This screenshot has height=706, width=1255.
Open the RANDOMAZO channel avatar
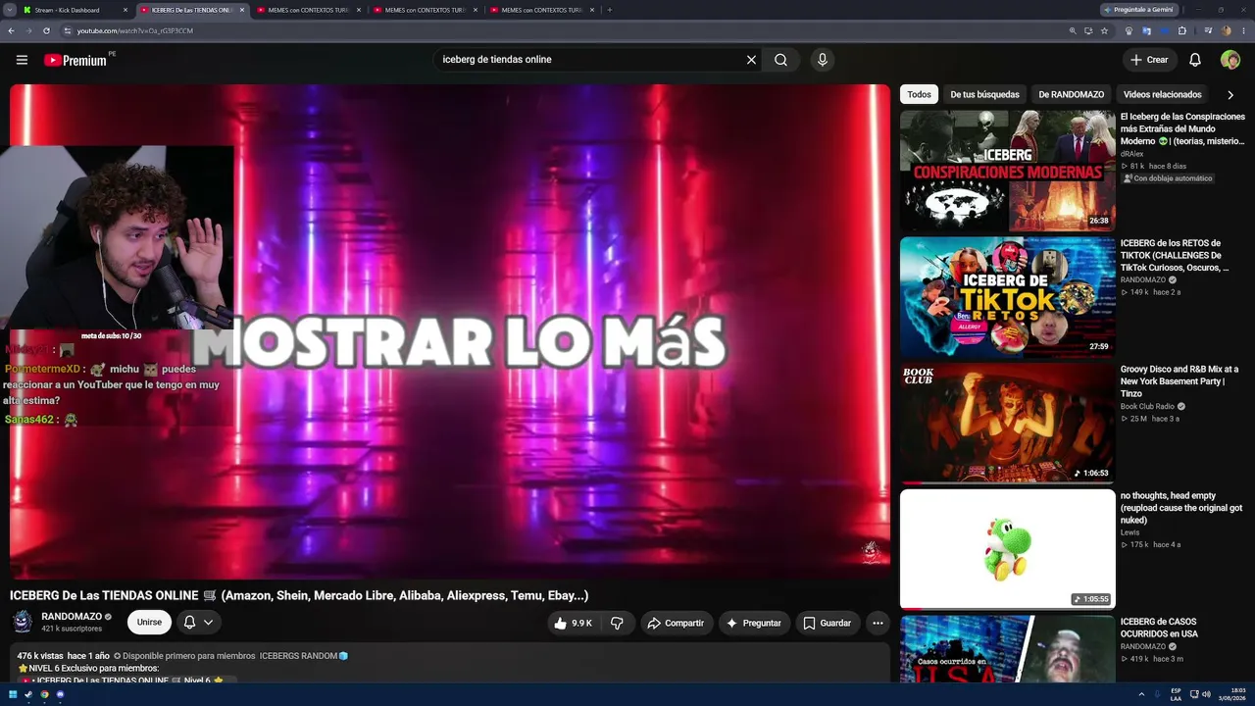pos(22,622)
